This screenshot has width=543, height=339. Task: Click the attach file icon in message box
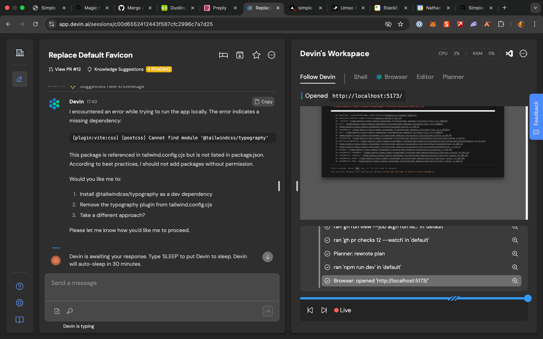pos(57,311)
